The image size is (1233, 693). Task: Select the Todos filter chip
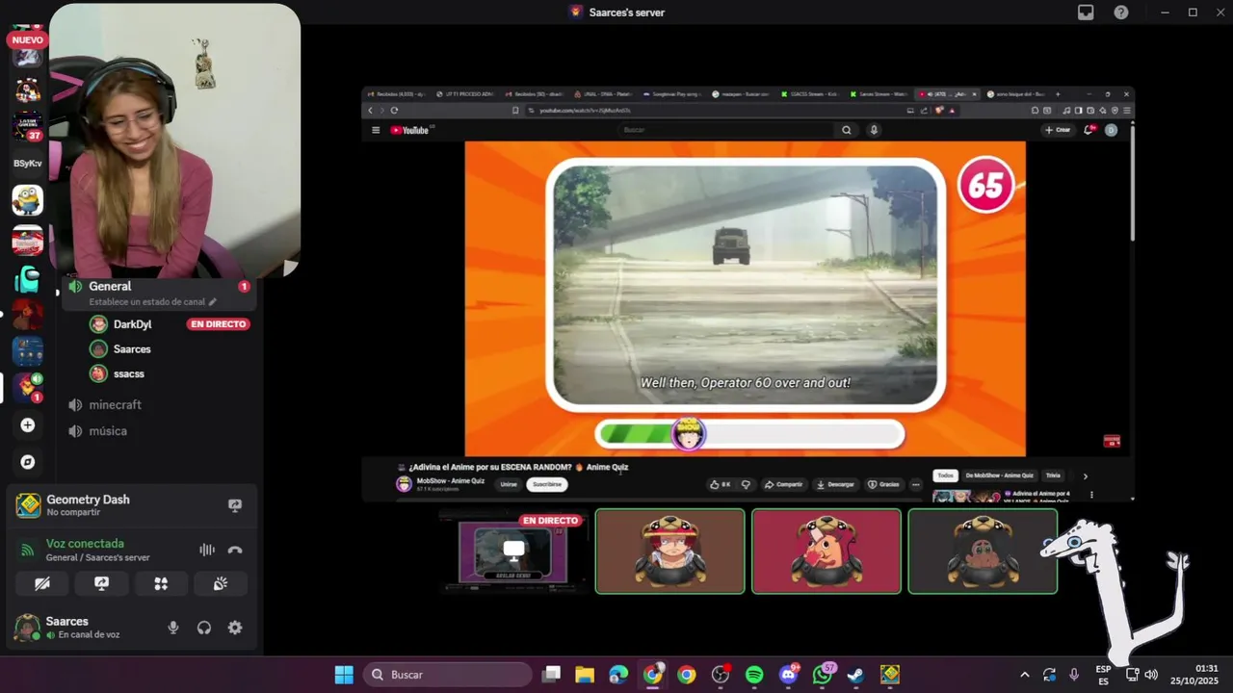[x=946, y=475]
